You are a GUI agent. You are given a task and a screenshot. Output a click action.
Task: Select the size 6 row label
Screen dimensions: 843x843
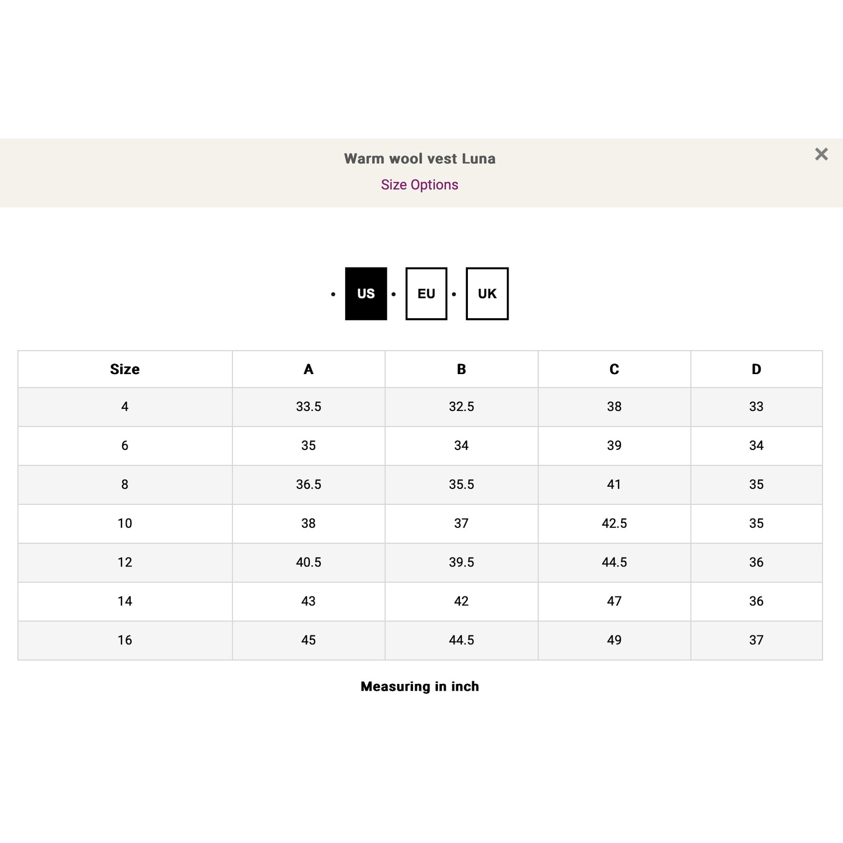coord(125,446)
